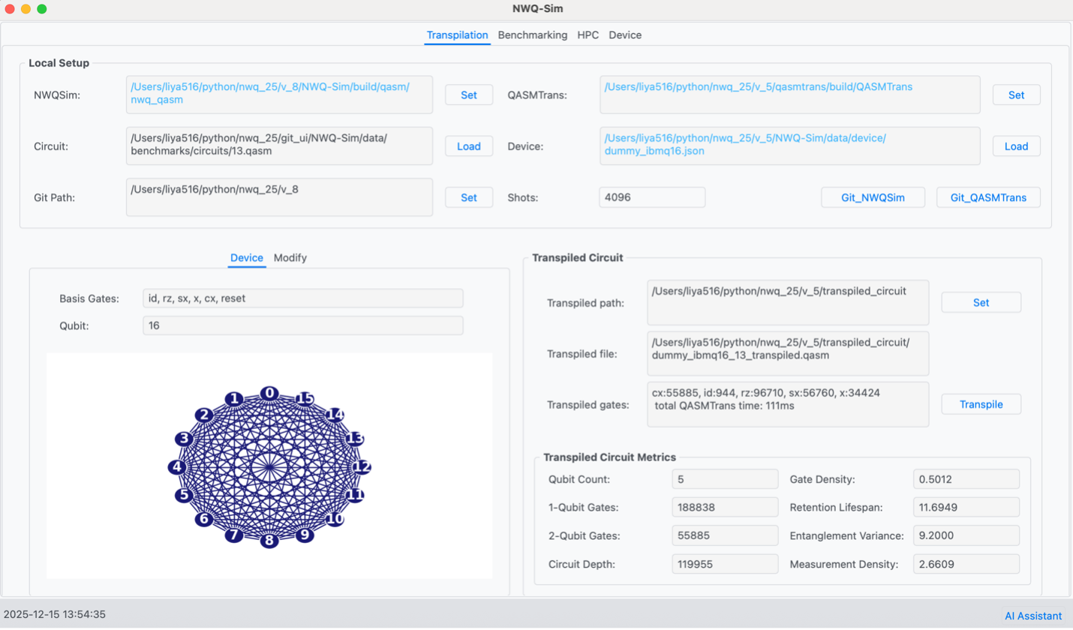Open the Modify tab in device panel
The height and width of the screenshot is (630, 1073).
[290, 258]
